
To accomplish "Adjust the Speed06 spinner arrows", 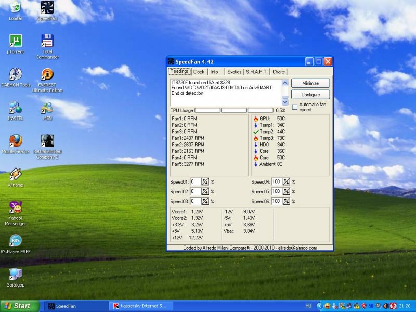I will tap(287, 201).
